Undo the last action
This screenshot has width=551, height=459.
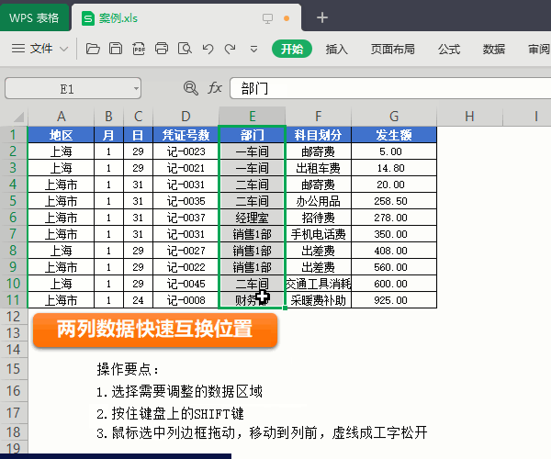tap(208, 49)
